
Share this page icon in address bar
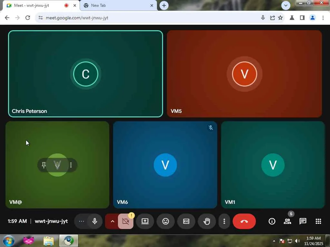pyautogui.click(x=272, y=18)
